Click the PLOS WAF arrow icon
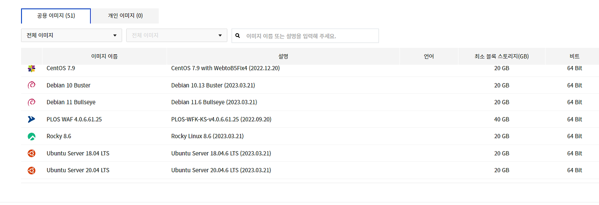 pos(31,119)
